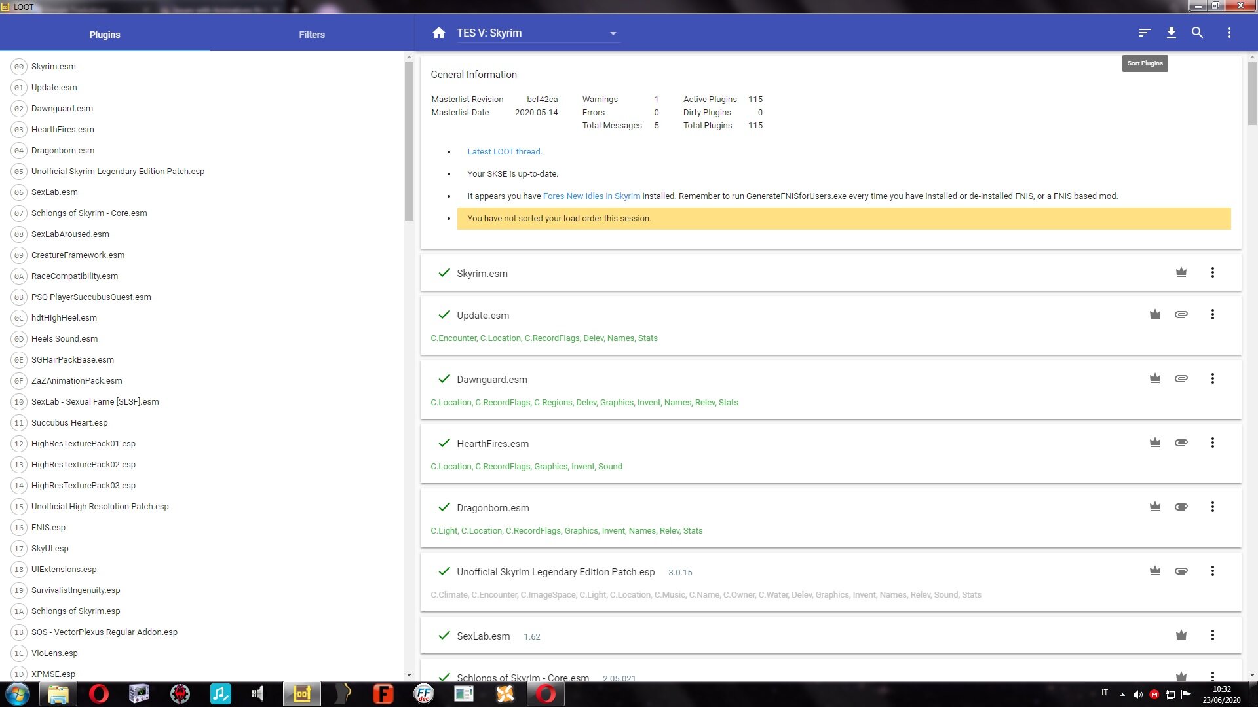The height and width of the screenshot is (707, 1258).
Task: Click the crown icon on HearthFires.esm card
Action: tap(1155, 443)
